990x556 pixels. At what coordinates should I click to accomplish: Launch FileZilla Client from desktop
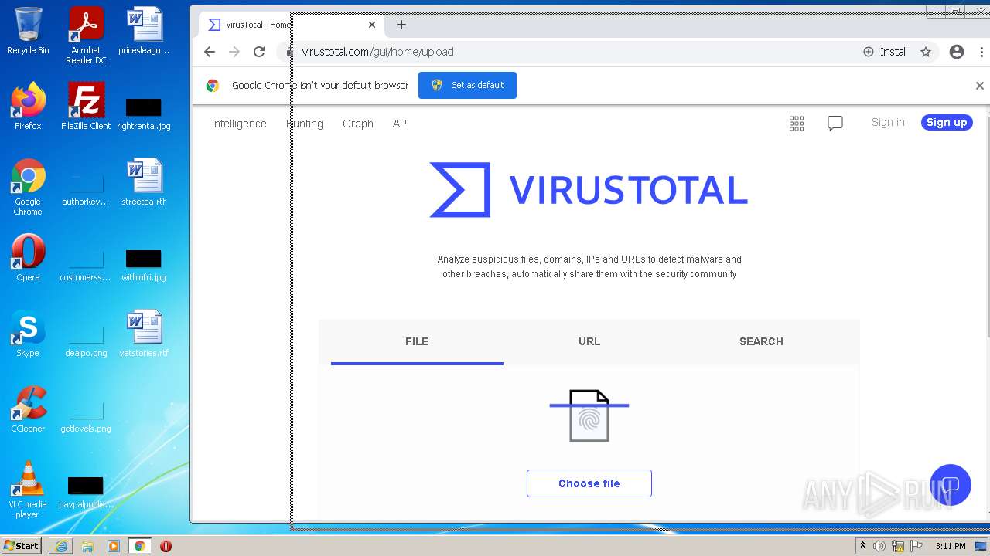(86, 107)
